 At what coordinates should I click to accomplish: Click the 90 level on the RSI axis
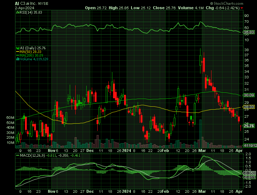(246, 16)
